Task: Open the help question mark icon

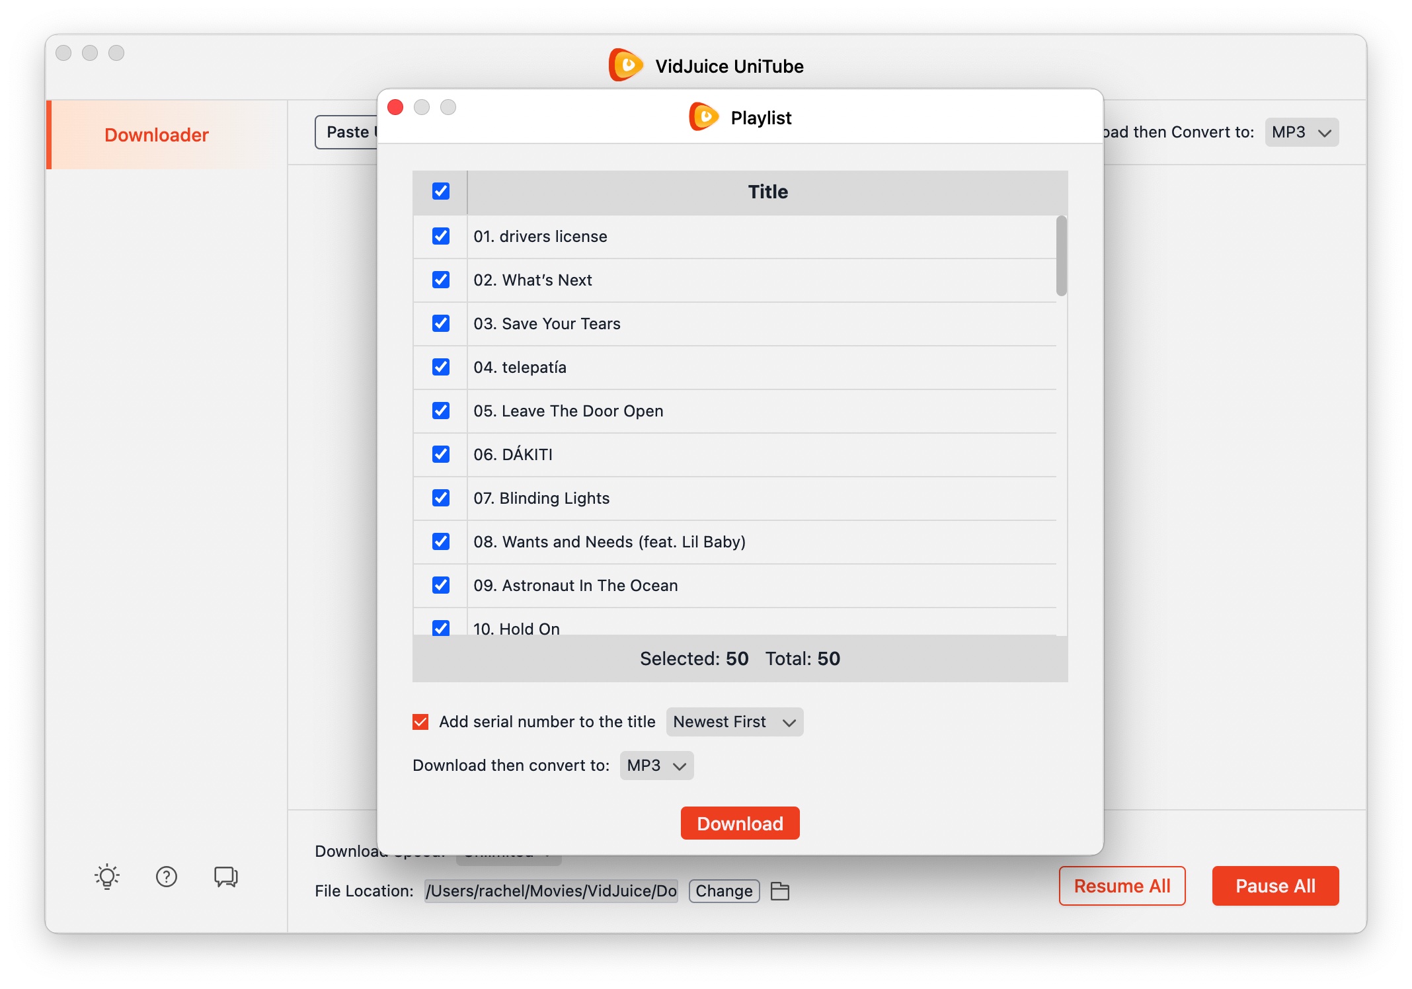Action: pyautogui.click(x=167, y=877)
